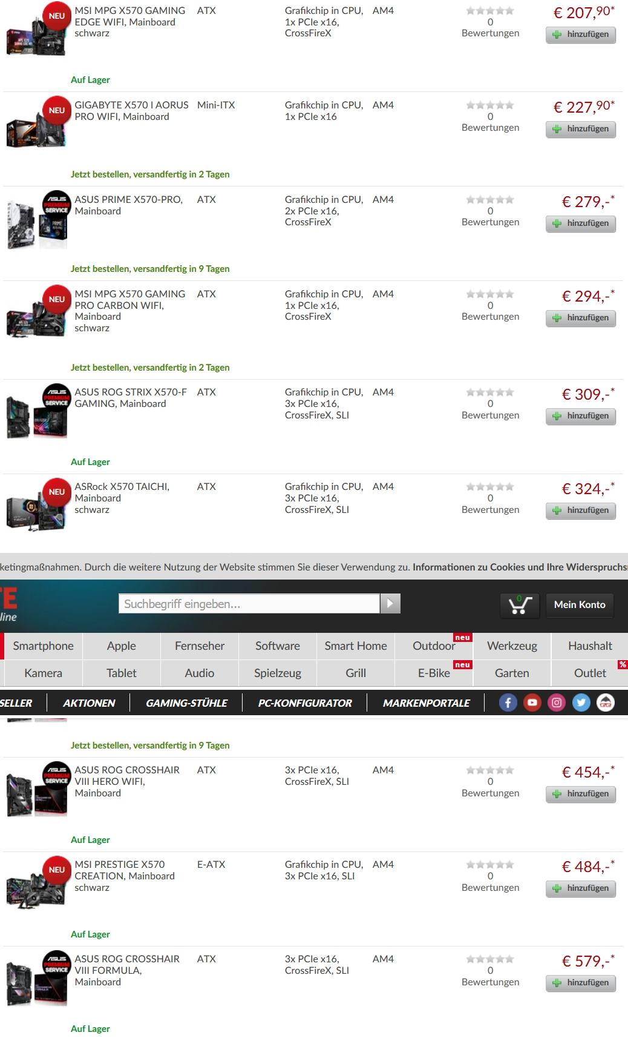The width and height of the screenshot is (628, 1038).
Task: Open the GAMING-STÜHLE navigation item
Action: point(186,702)
